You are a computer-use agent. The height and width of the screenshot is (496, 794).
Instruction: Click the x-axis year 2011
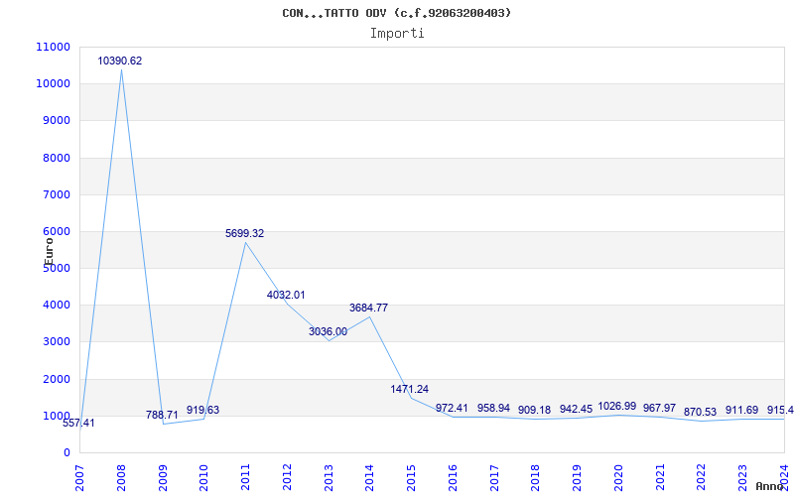tap(245, 478)
